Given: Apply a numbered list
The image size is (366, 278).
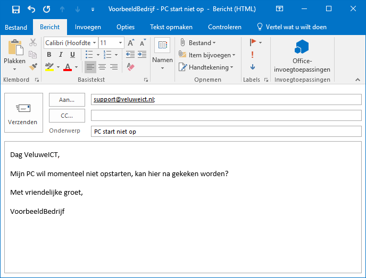Looking at the screenshot, I should (x=107, y=55).
